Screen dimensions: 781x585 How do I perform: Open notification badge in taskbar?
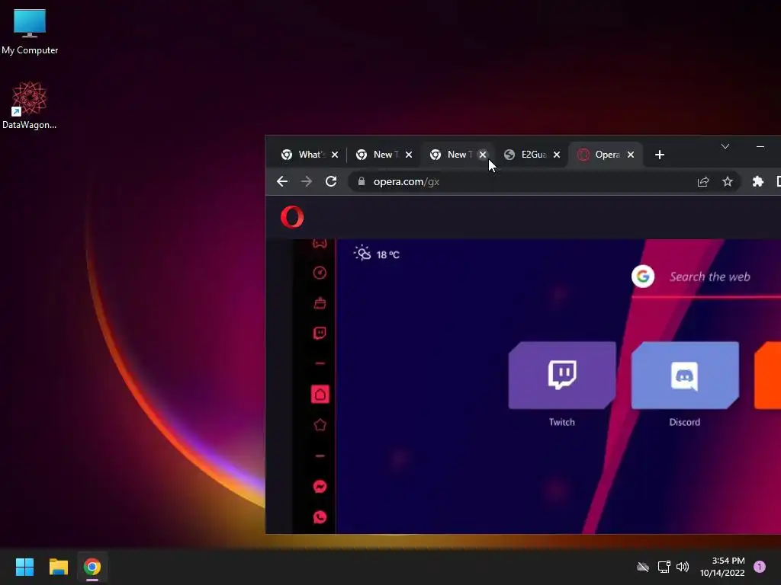point(759,567)
